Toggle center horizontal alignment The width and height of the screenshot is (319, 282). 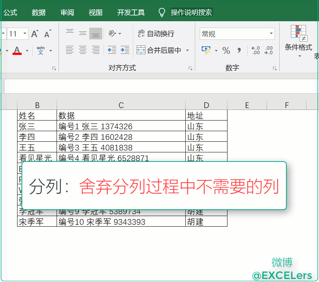tap(83, 50)
